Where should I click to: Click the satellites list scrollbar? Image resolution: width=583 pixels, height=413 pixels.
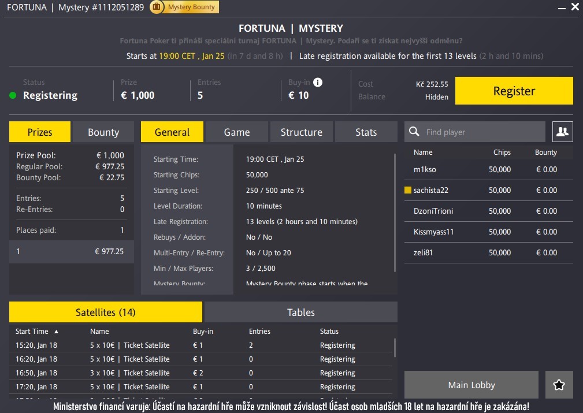(395, 348)
